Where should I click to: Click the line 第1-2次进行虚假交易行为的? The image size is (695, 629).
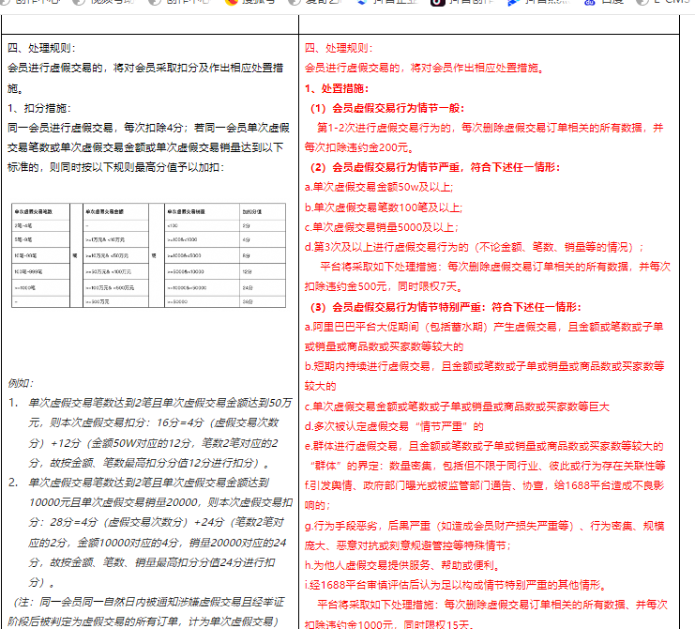pos(490,128)
